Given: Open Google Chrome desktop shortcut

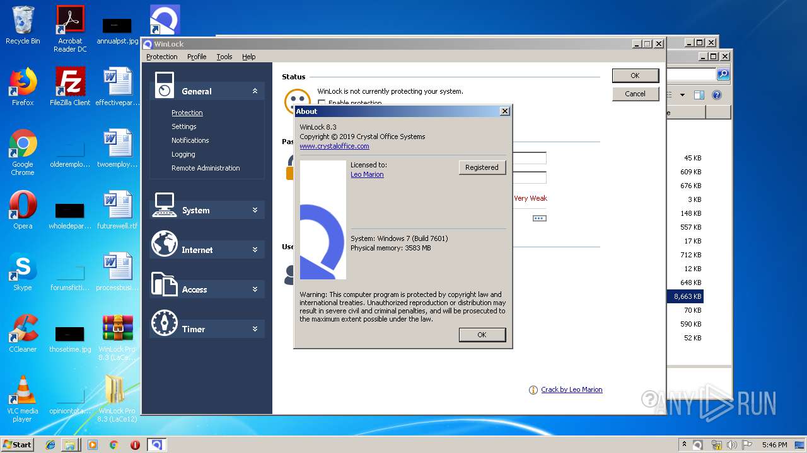Looking at the screenshot, I should coord(23,152).
